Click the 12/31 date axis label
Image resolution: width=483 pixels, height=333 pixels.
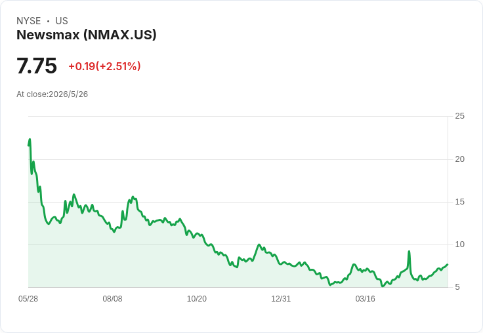click(x=281, y=299)
